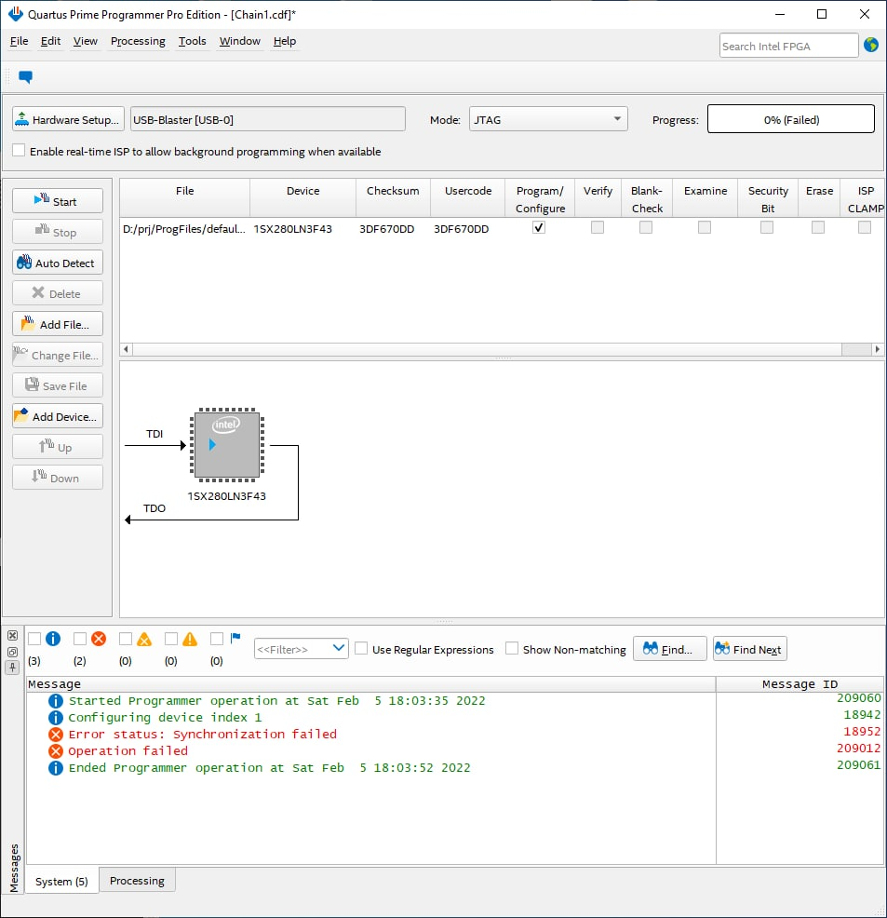Enable real-time ISP background programming checkbox

(x=20, y=151)
